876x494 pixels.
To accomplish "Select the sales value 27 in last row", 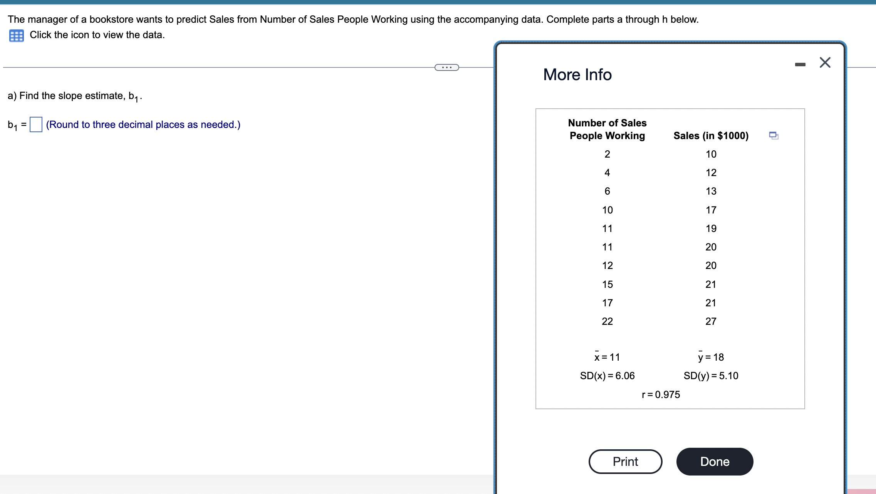I will 711,321.
